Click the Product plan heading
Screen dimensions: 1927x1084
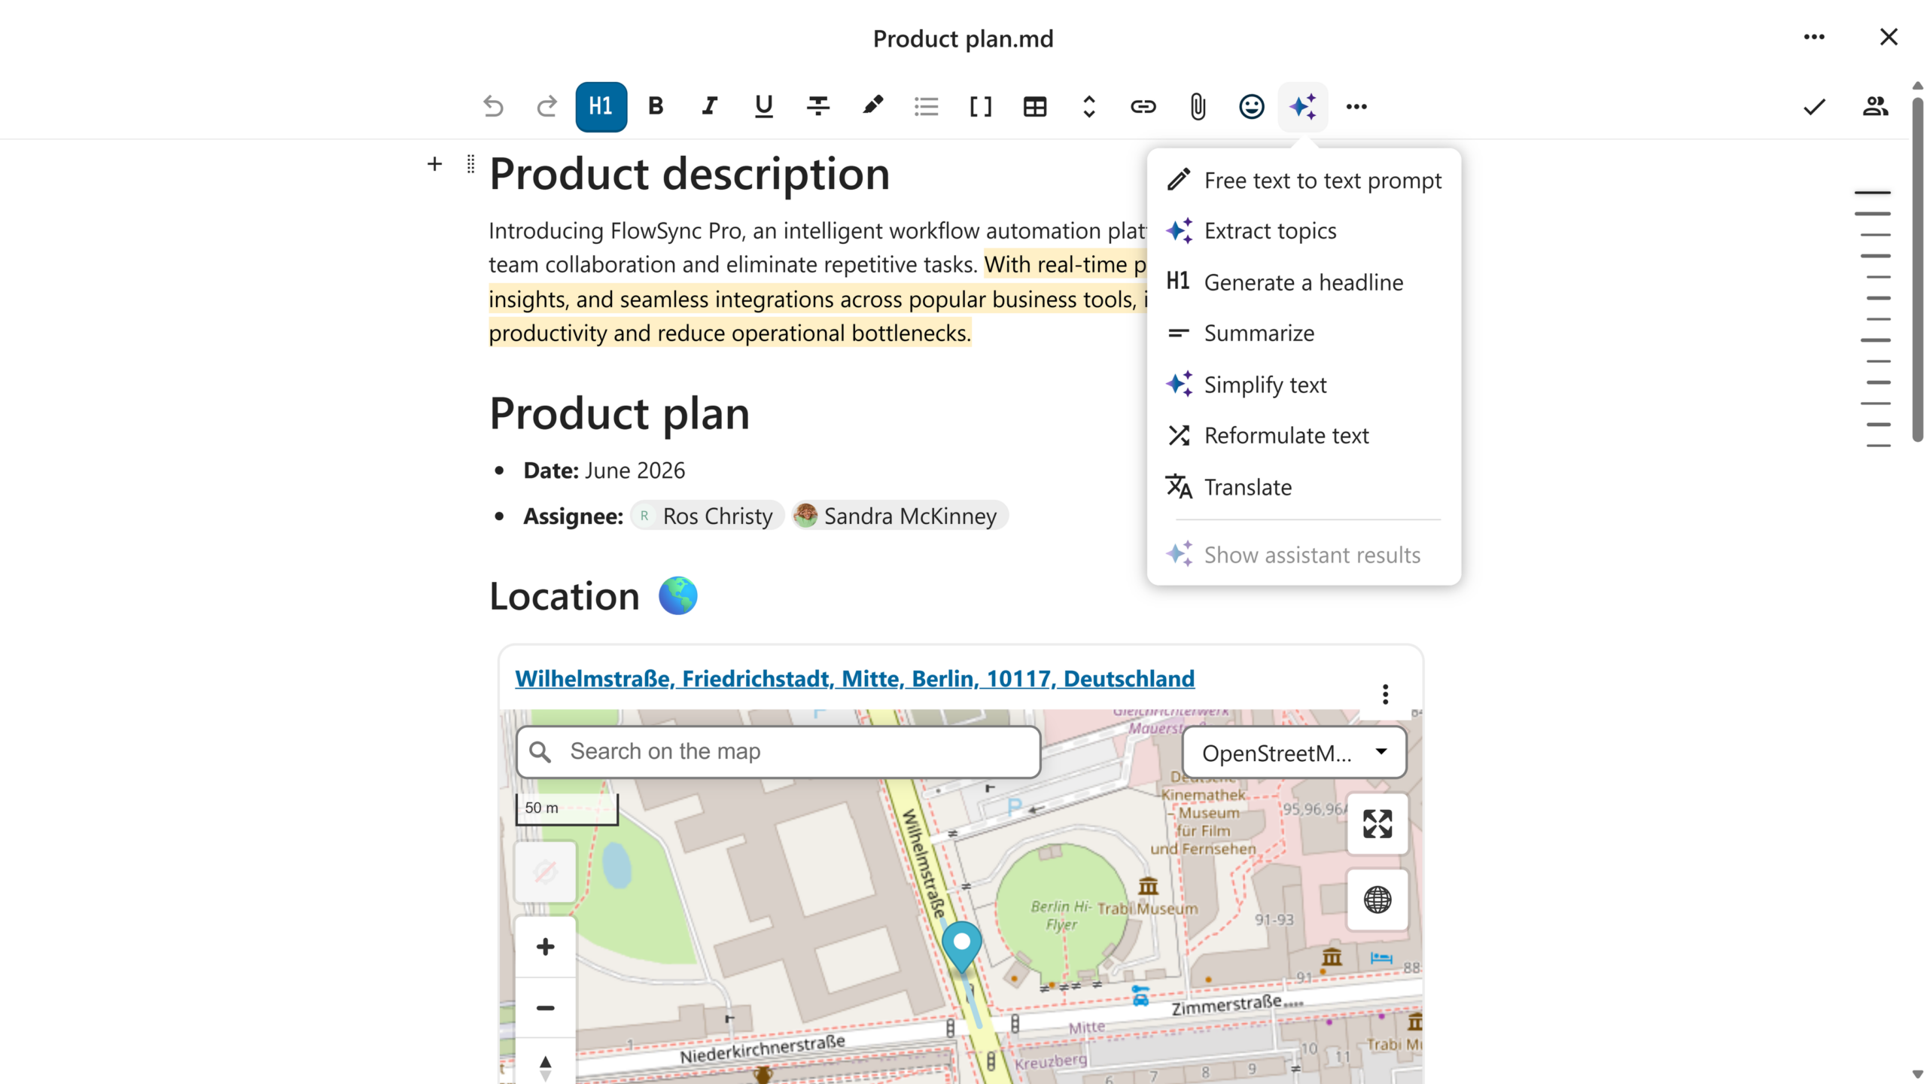(619, 413)
